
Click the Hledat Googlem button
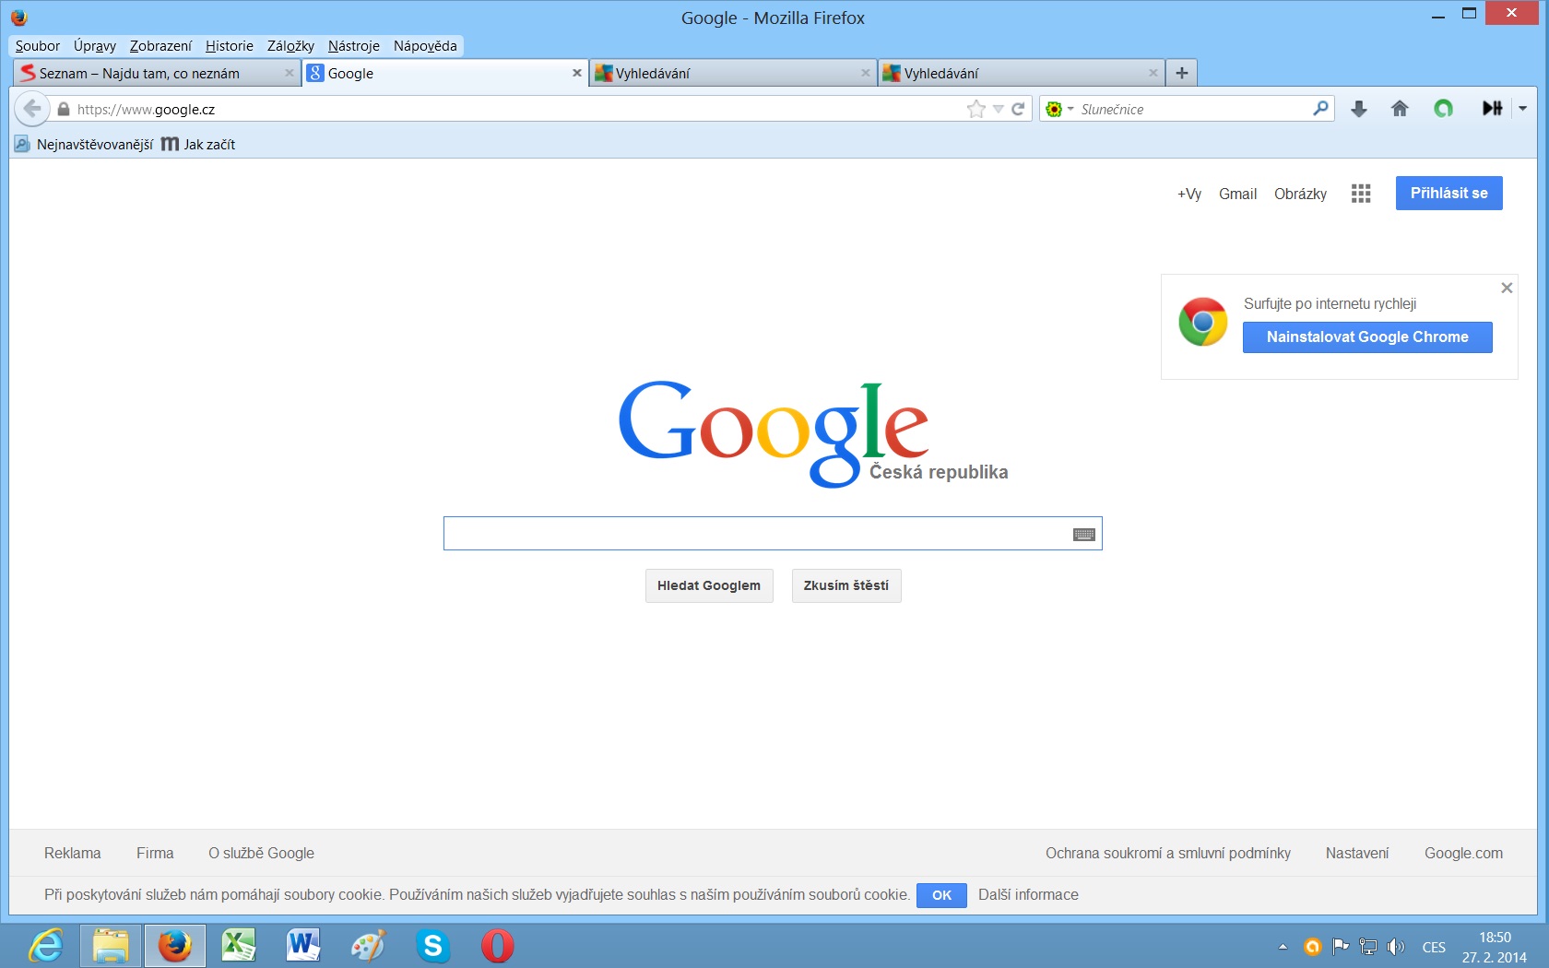pyautogui.click(x=709, y=585)
